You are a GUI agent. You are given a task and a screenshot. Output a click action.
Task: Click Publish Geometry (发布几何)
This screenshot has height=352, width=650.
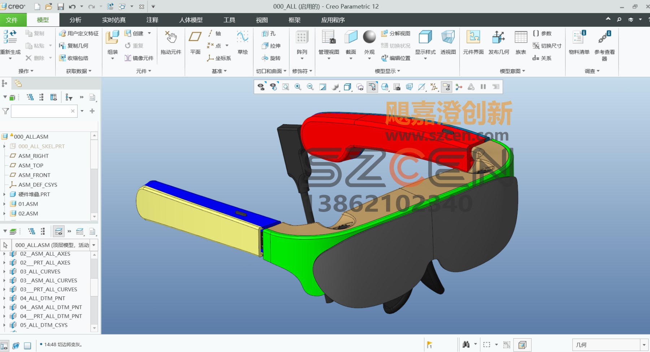point(499,43)
